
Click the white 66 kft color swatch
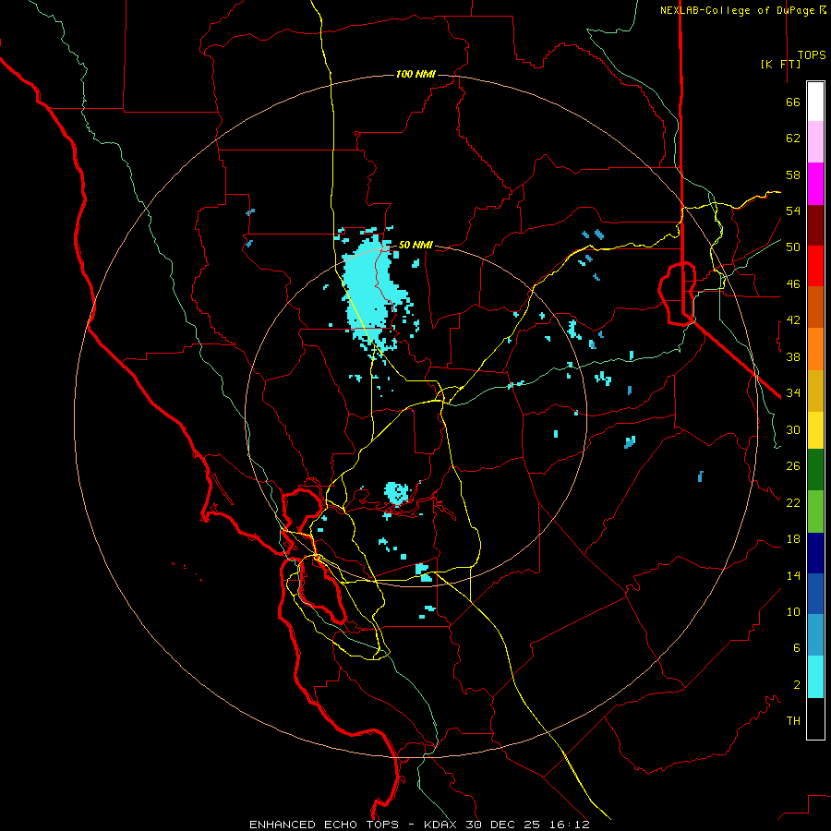tap(815, 102)
